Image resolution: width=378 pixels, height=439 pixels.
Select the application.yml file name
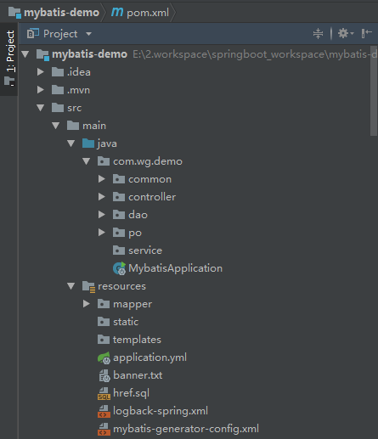click(x=150, y=357)
